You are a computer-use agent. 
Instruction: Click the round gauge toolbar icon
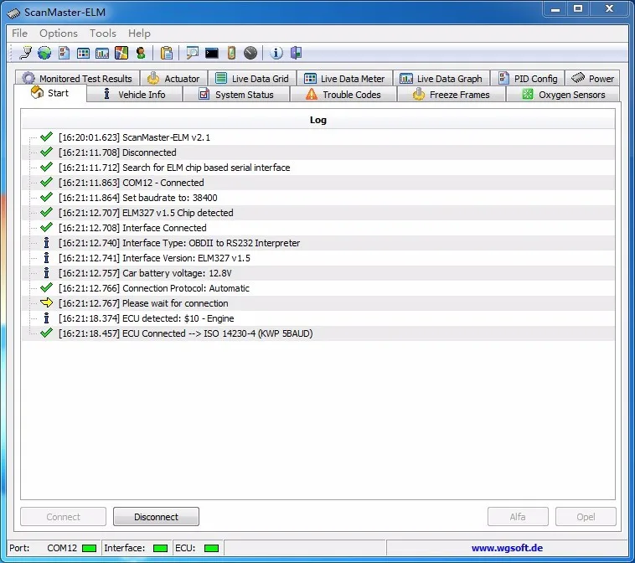250,53
